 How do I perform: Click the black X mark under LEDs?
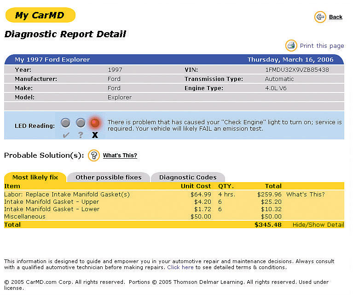(95, 135)
